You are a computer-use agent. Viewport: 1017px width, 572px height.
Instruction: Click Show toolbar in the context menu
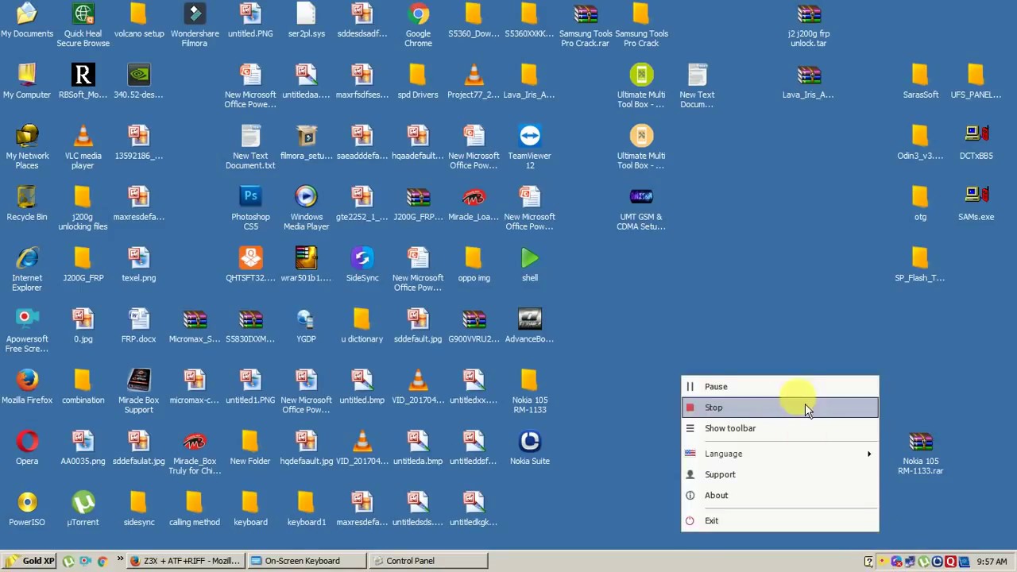click(x=780, y=428)
